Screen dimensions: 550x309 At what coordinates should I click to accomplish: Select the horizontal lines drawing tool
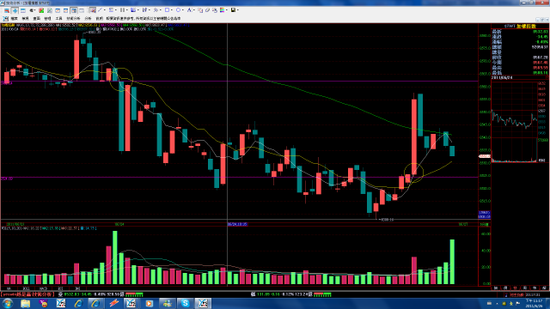pyautogui.click(x=111, y=10)
